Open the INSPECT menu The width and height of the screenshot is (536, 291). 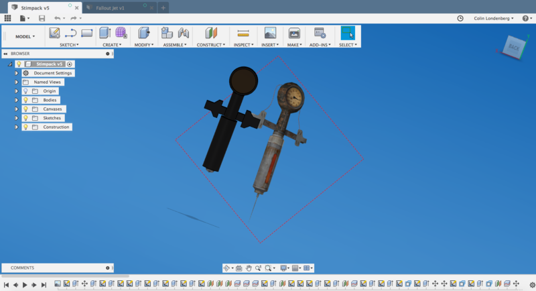244,45
